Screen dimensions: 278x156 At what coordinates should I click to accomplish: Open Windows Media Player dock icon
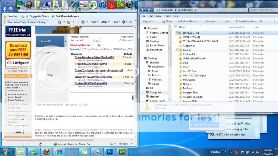[x=130, y=4]
